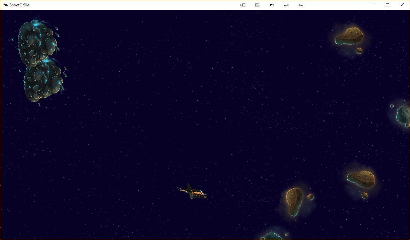Open the ShootOrDie app icon menu
This screenshot has width=410, height=240.
coord(5,5)
